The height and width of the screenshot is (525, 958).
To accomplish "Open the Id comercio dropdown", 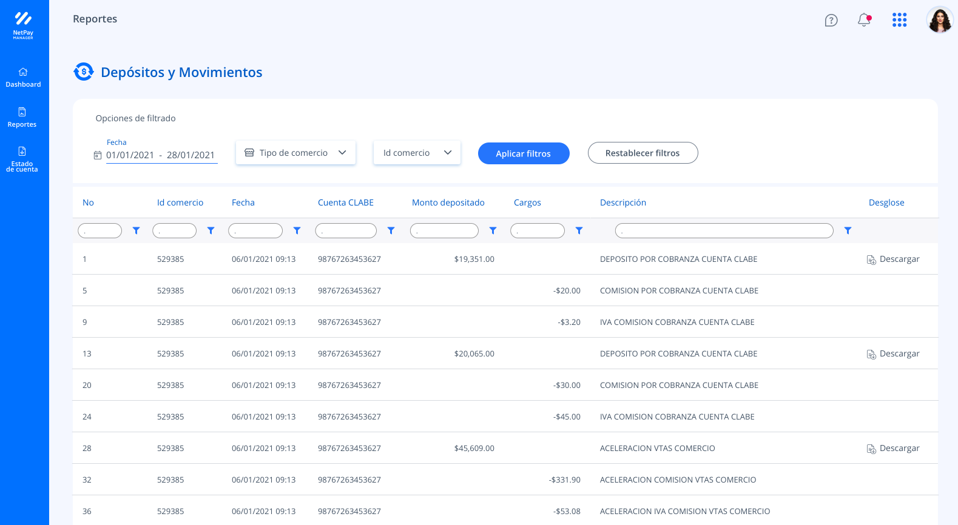I will tap(417, 153).
